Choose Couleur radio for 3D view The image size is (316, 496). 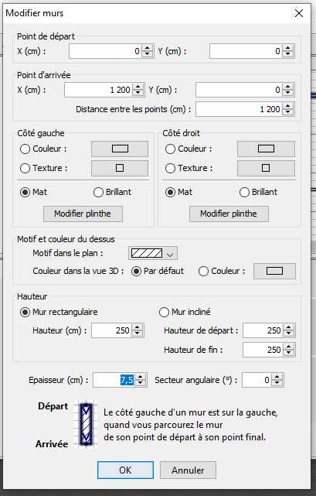pyautogui.click(x=203, y=272)
